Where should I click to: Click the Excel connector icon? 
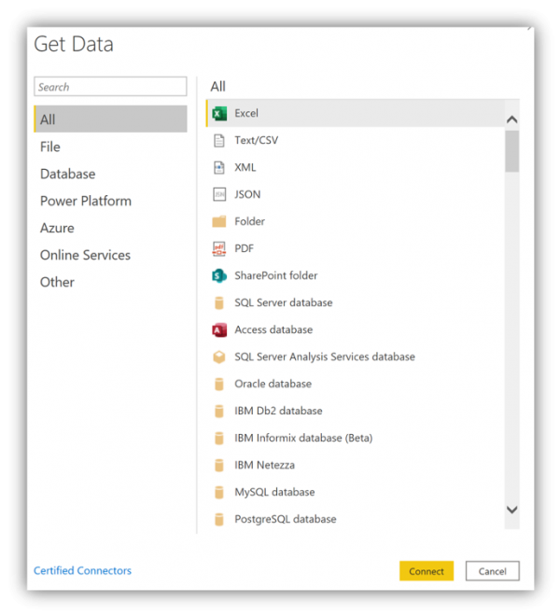219,114
